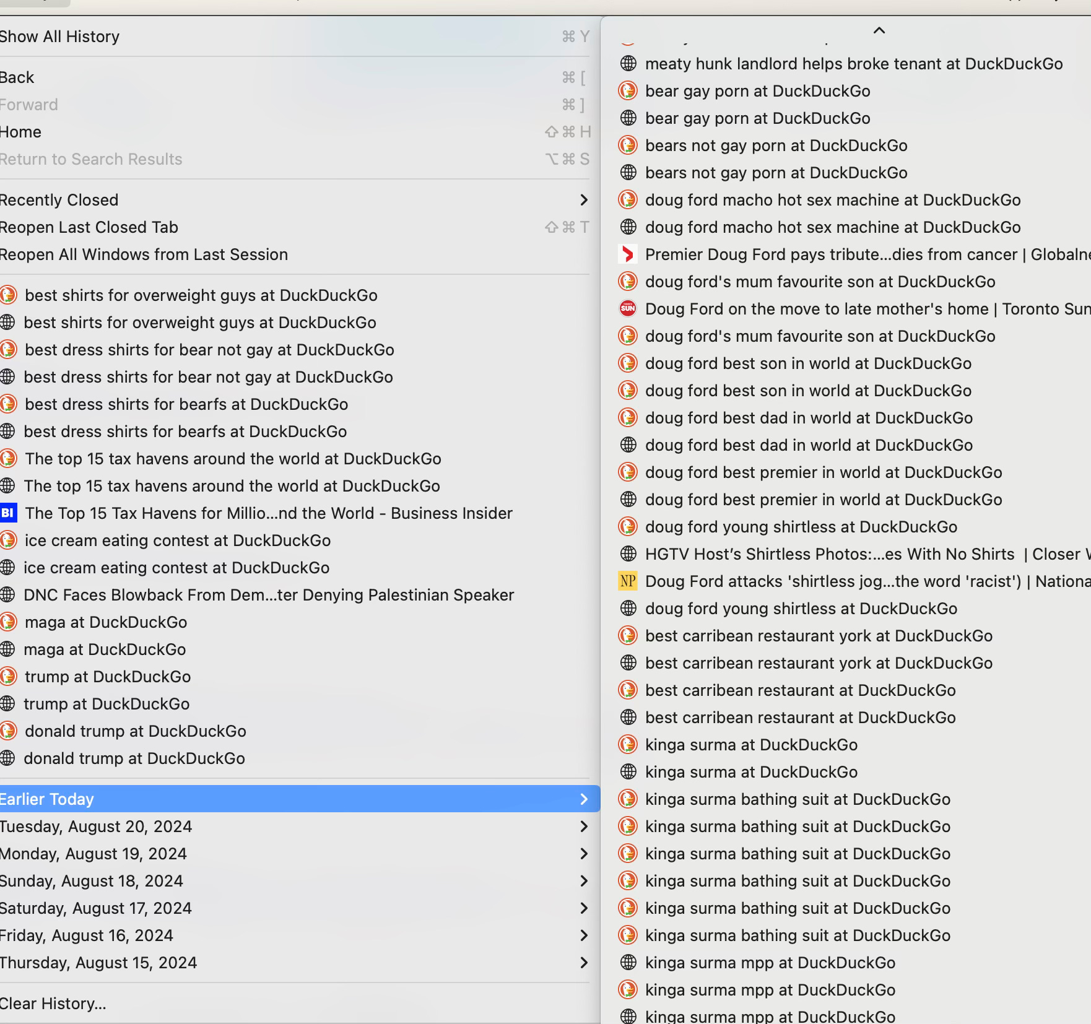This screenshot has height=1024, width=1091.
Task: Choose Back from the History menu
Action: (x=295, y=77)
